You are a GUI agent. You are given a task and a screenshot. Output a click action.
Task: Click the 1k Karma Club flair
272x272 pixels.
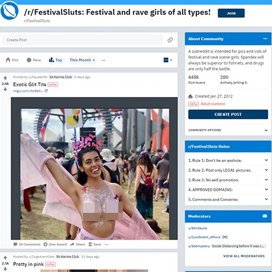pos(60,77)
